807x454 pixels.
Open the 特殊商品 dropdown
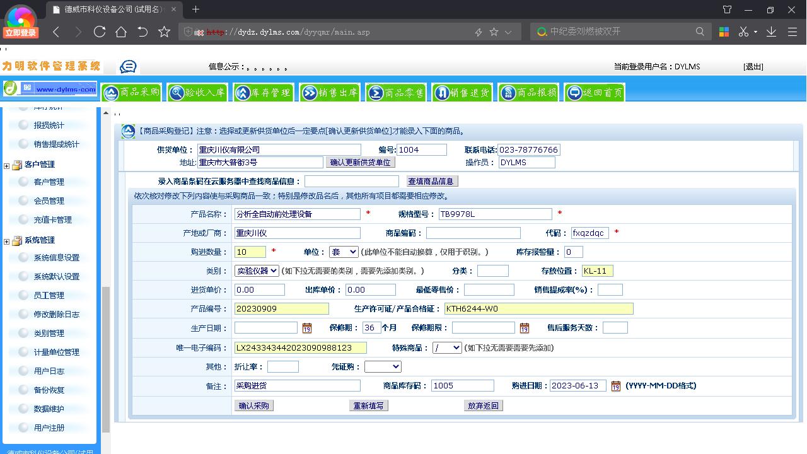pyautogui.click(x=447, y=347)
